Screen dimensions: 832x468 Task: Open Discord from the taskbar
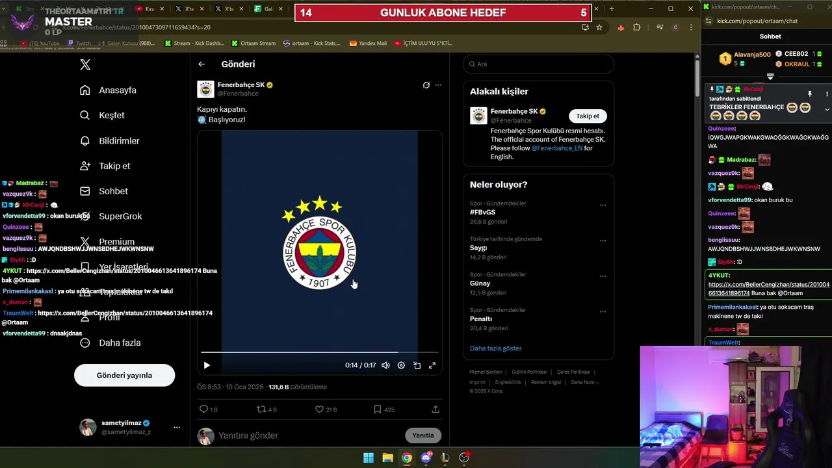[426, 458]
